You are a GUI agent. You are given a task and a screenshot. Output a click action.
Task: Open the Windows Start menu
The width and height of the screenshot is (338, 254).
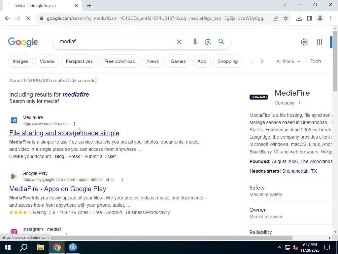pyautogui.click(x=8, y=247)
